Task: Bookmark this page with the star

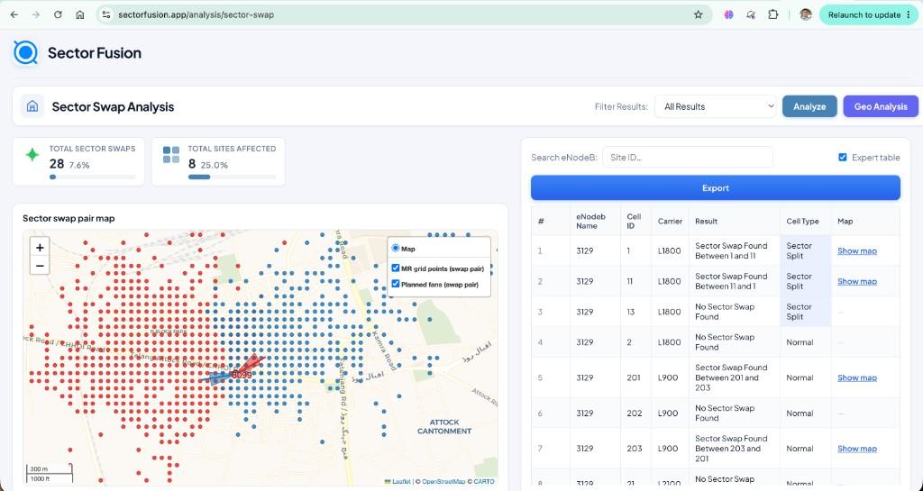Action: (x=699, y=14)
